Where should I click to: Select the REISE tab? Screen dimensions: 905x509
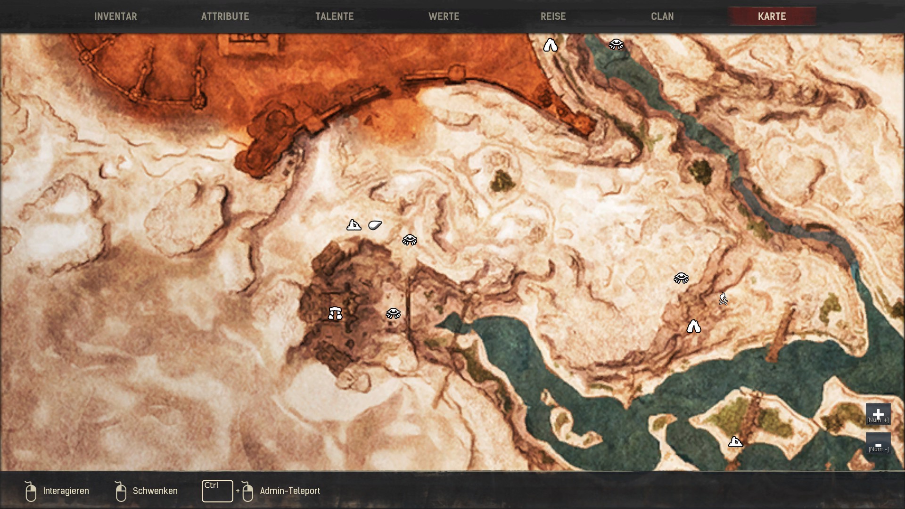tap(553, 16)
